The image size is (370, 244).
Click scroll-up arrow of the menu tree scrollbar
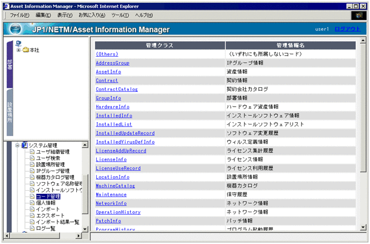85,144
